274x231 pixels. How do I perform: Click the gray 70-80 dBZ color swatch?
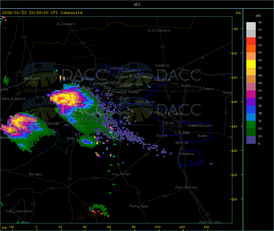(251, 26)
